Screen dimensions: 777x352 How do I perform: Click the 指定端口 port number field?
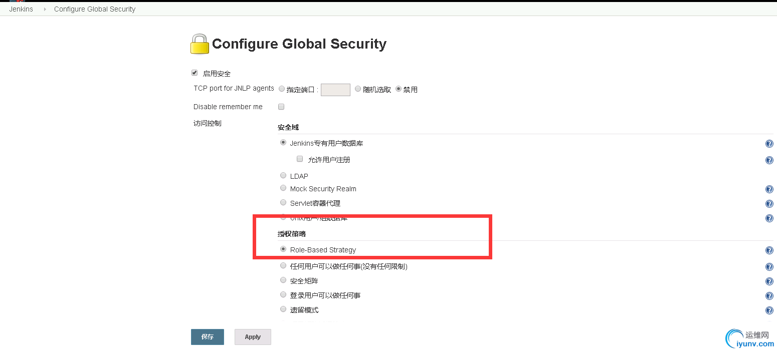click(x=335, y=90)
